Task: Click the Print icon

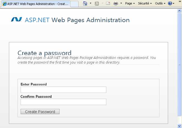Action: 116,4
